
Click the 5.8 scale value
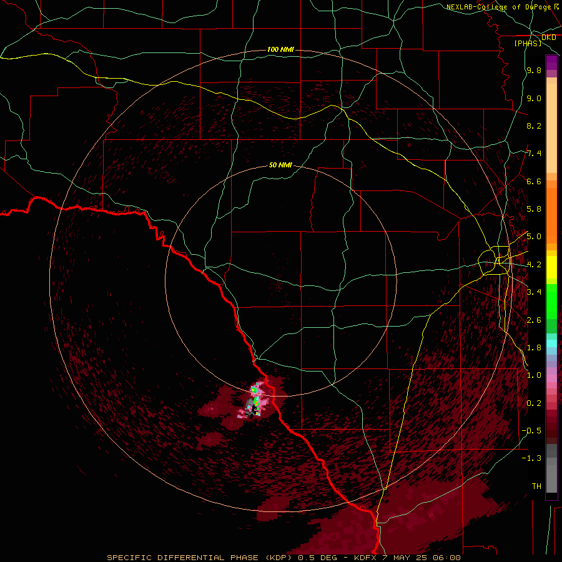tap(534, 209)
